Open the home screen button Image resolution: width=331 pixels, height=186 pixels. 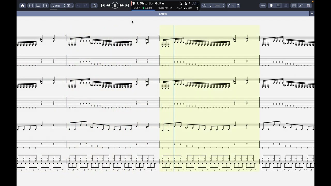point(22,5)
